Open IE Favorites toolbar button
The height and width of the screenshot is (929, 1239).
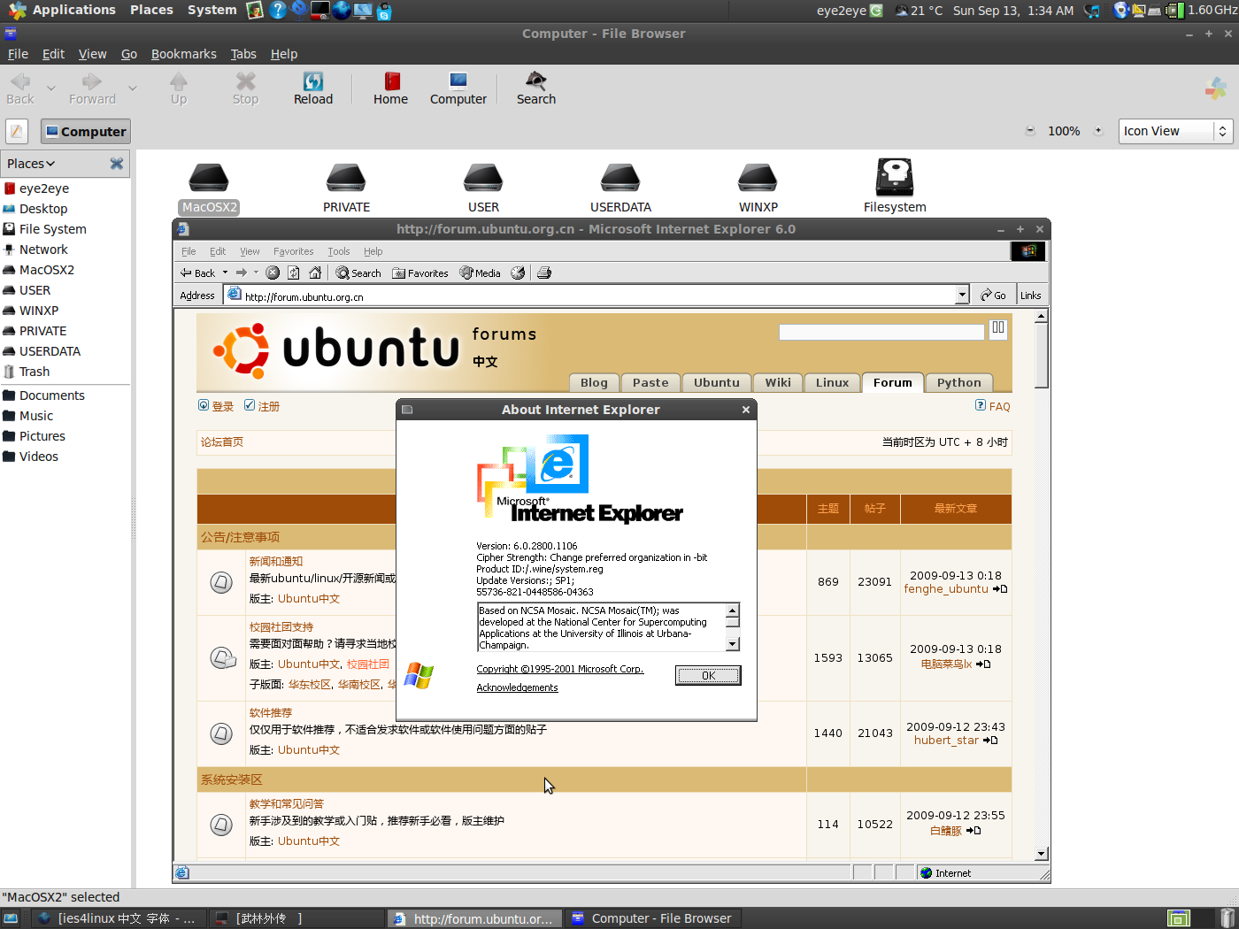point(420,273)
